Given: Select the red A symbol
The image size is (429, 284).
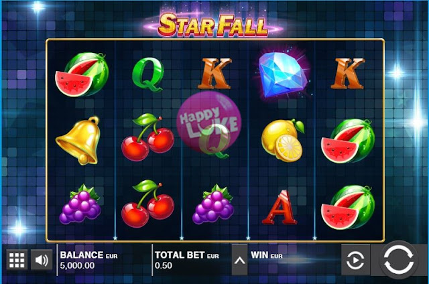Looking at the screenshot, I should pyautogui.click(x=280, y=208).
